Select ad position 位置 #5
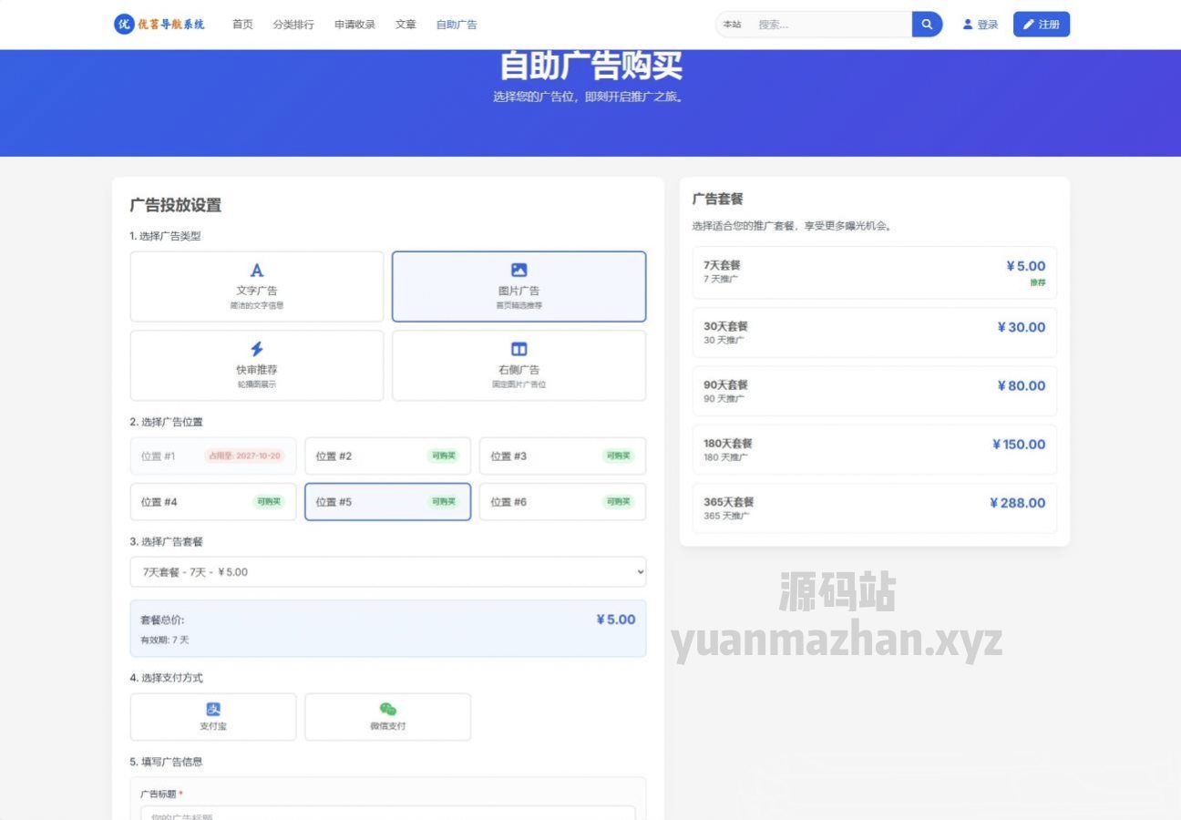 point(387,502)
